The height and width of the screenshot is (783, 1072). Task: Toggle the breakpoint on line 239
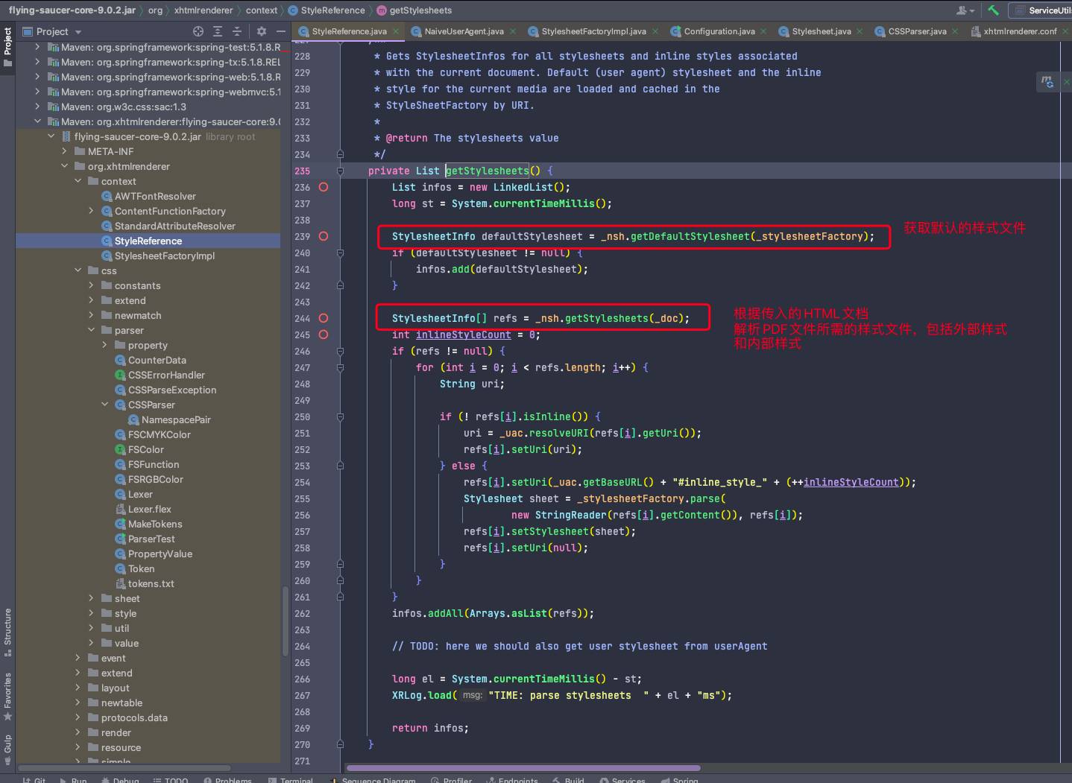tap(324, 236)
